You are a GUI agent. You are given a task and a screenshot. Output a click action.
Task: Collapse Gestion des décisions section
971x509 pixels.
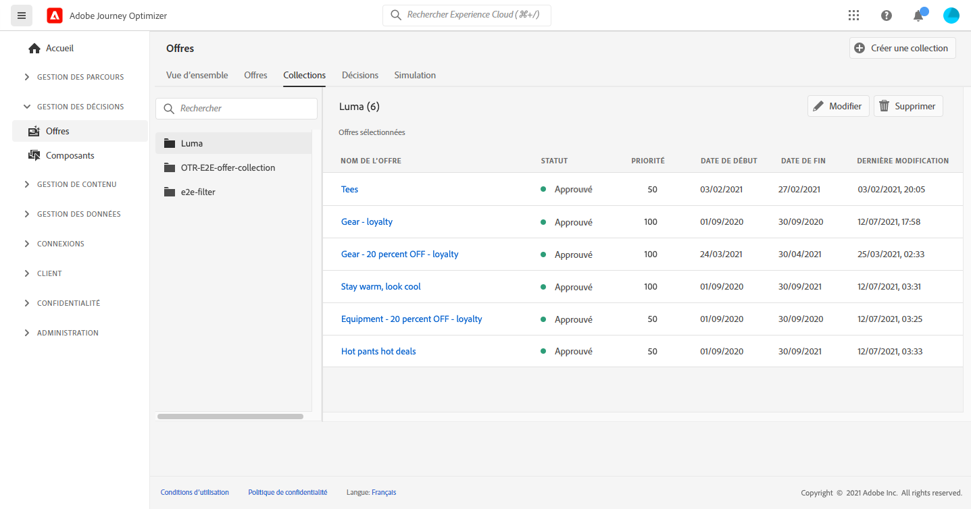[80, 107]
